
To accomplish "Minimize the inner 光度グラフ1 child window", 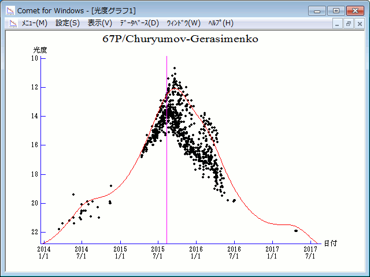I will point(337,24).
